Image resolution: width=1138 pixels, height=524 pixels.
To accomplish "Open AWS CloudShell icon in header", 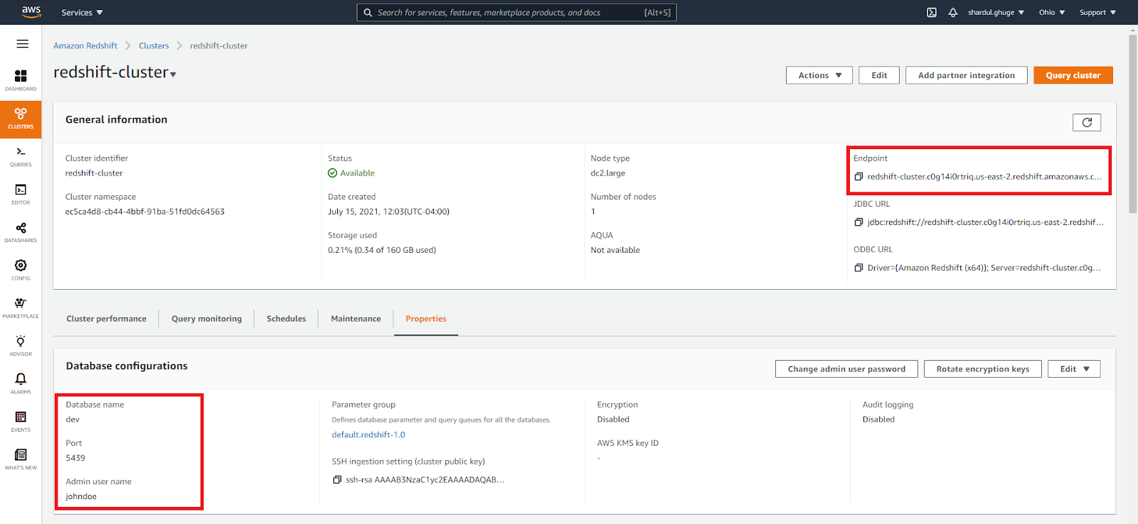I will [x=931, y=13].
